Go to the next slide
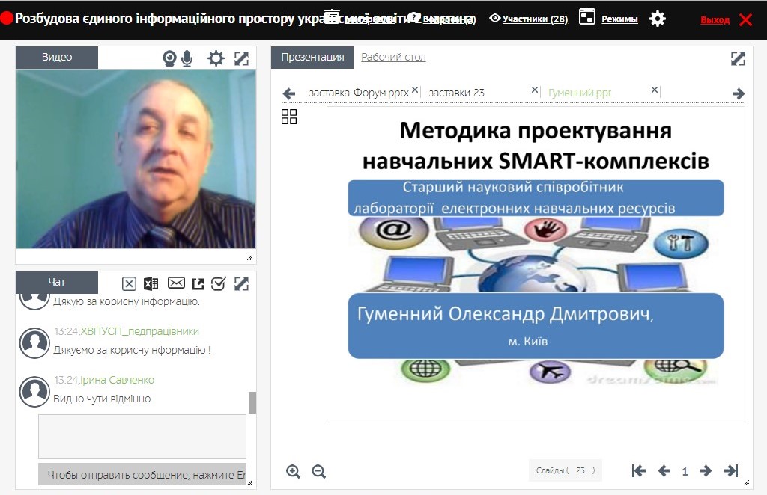Viewport: 767px width, 495px height. tap(705, 470)
